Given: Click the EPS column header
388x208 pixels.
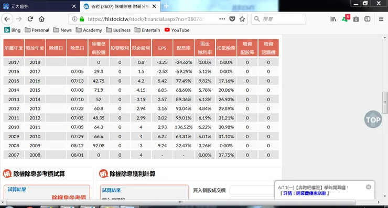Looking at the screenshot, I should point(163,48).
